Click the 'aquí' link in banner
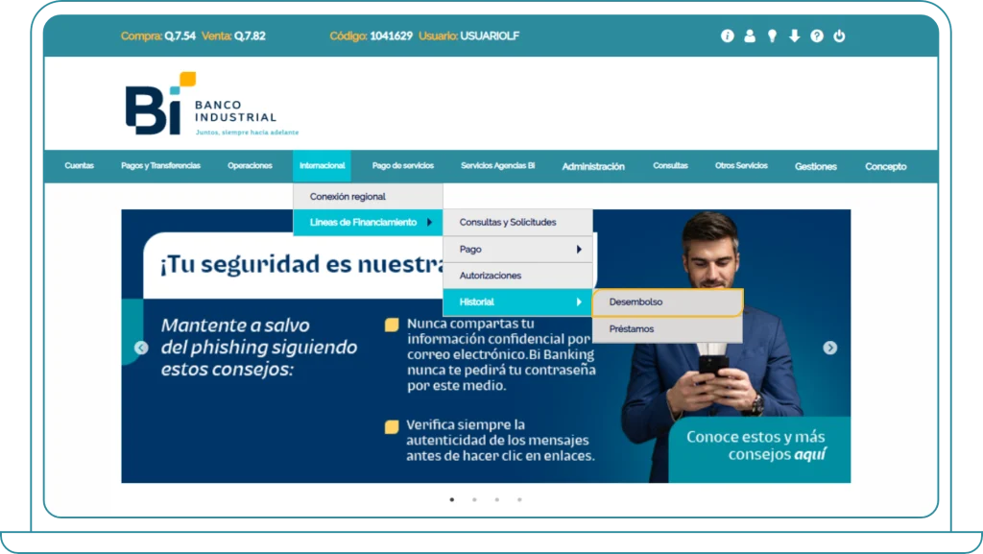 [809, 455]
